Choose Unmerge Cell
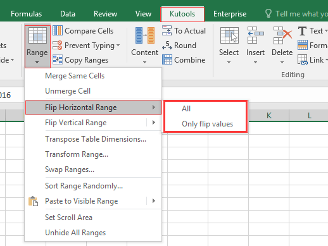The image size is (328, 246). pos(93,91)
